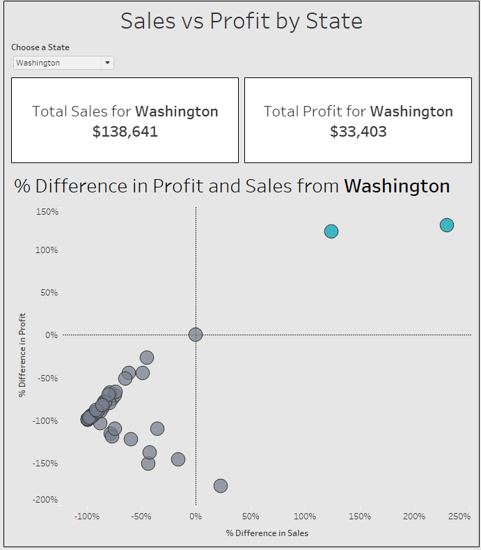This screenshot has width=481, height=550.
Task: Click the $33,403 profit value
Action: coord(358,131)
